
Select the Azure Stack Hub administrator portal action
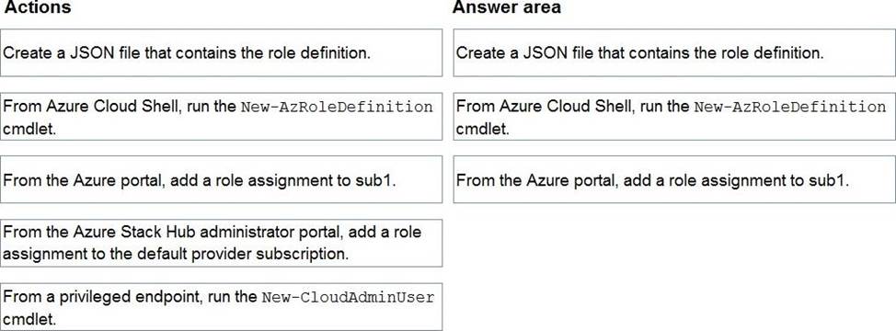[x=221, y=243]
